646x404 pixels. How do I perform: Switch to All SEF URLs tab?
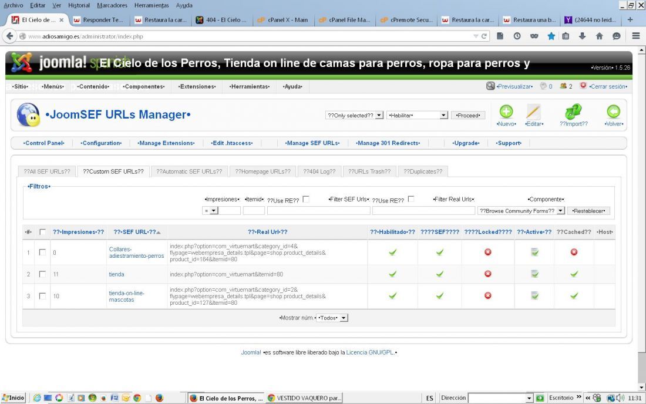(x=47, y=171)
